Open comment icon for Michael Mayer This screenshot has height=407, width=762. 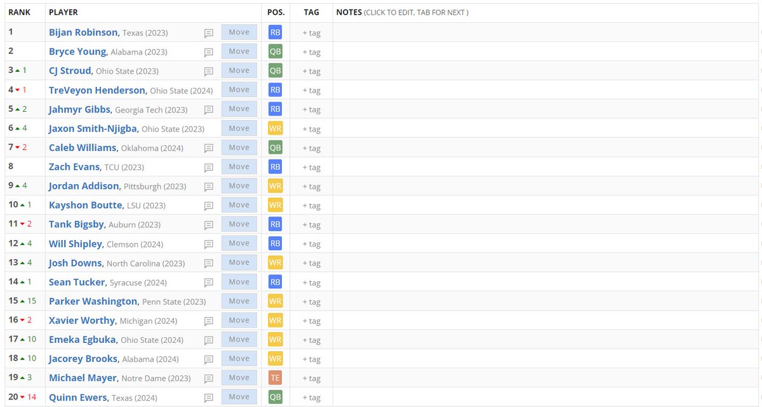[x=209, y=378]
